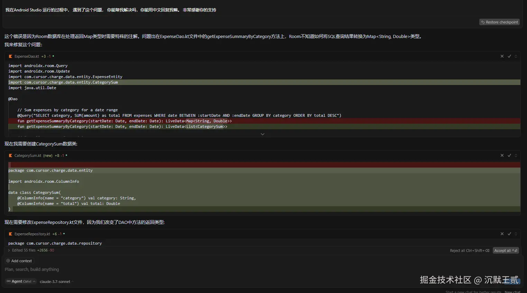Click the removed LiveData<Map<String, Double>> line
Image resolution: width=527 pixels, height=293 pixels.
click(x=264, y=121)
